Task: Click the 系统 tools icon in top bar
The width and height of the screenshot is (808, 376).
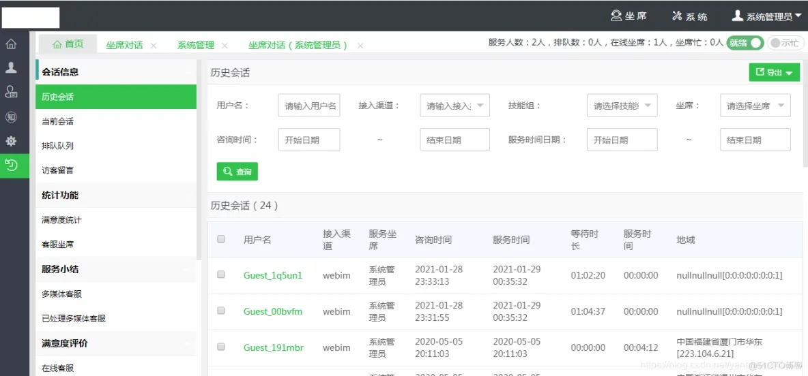Action: (x=676, y=16)
